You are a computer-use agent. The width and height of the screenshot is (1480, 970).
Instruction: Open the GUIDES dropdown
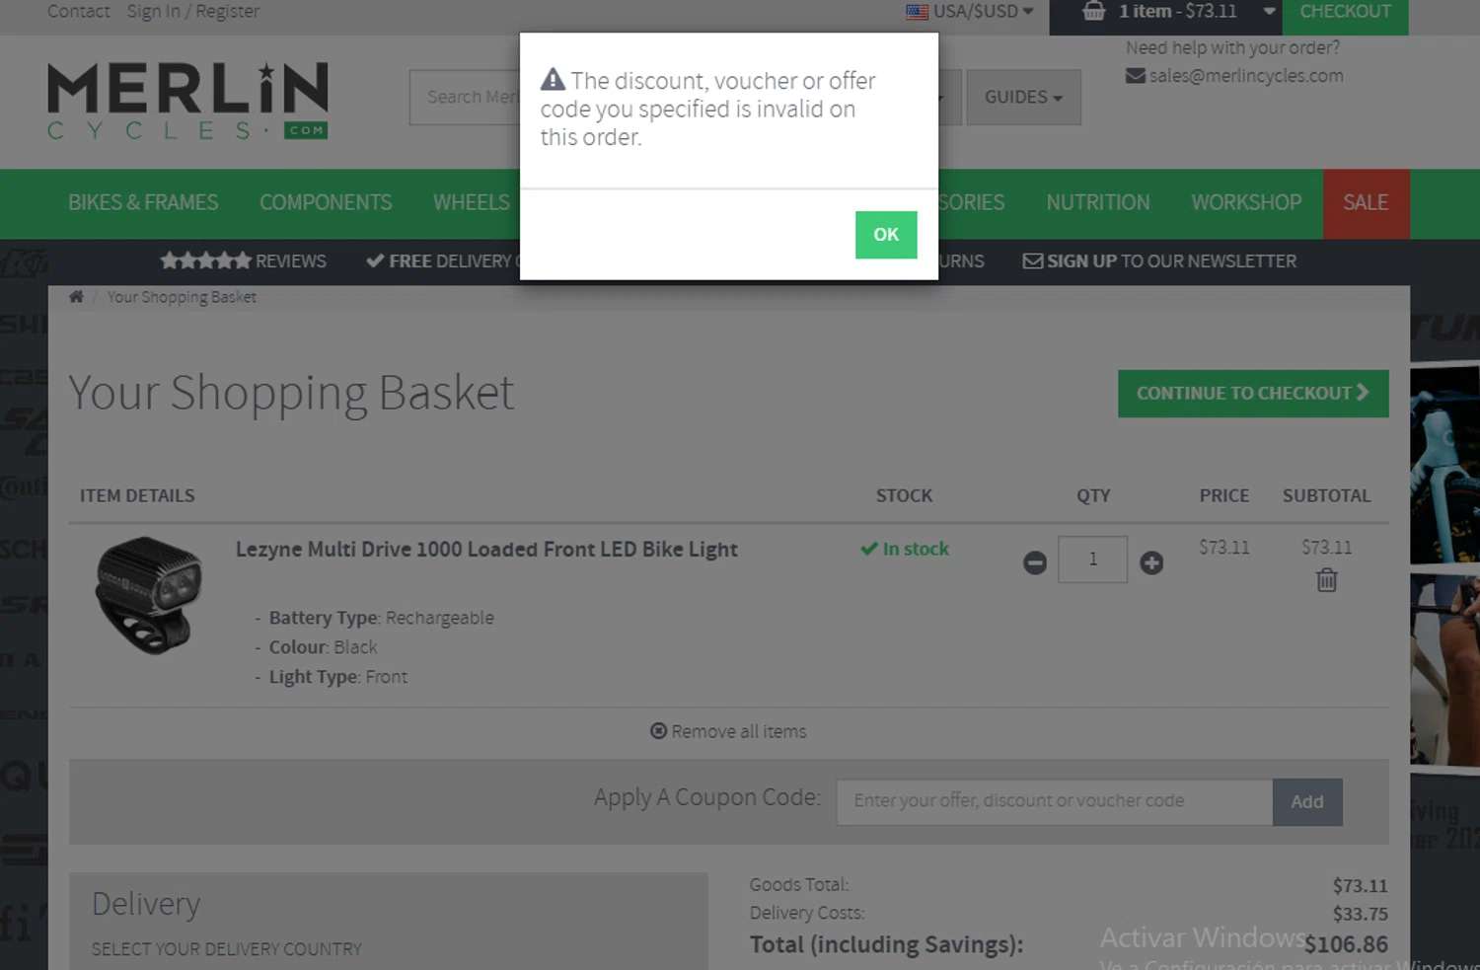click(1023, 97)
